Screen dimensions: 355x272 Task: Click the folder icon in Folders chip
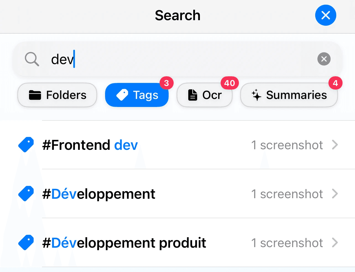(35, 95)
